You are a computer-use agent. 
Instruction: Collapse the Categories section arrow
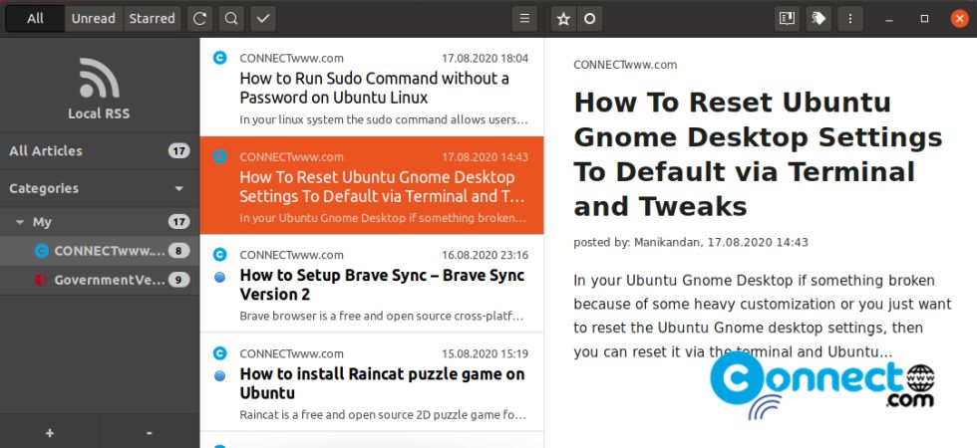coord(179,188)
